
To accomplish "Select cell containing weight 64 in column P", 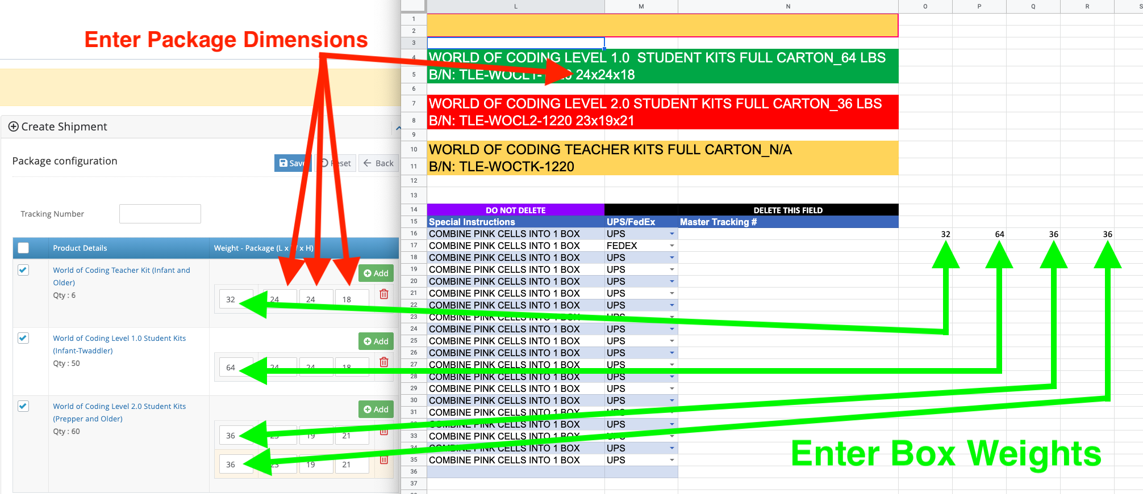I will click(x=979, y=234).
